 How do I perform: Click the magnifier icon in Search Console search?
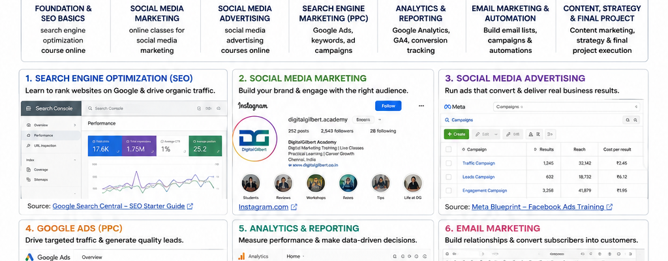[x=90, y=108]
